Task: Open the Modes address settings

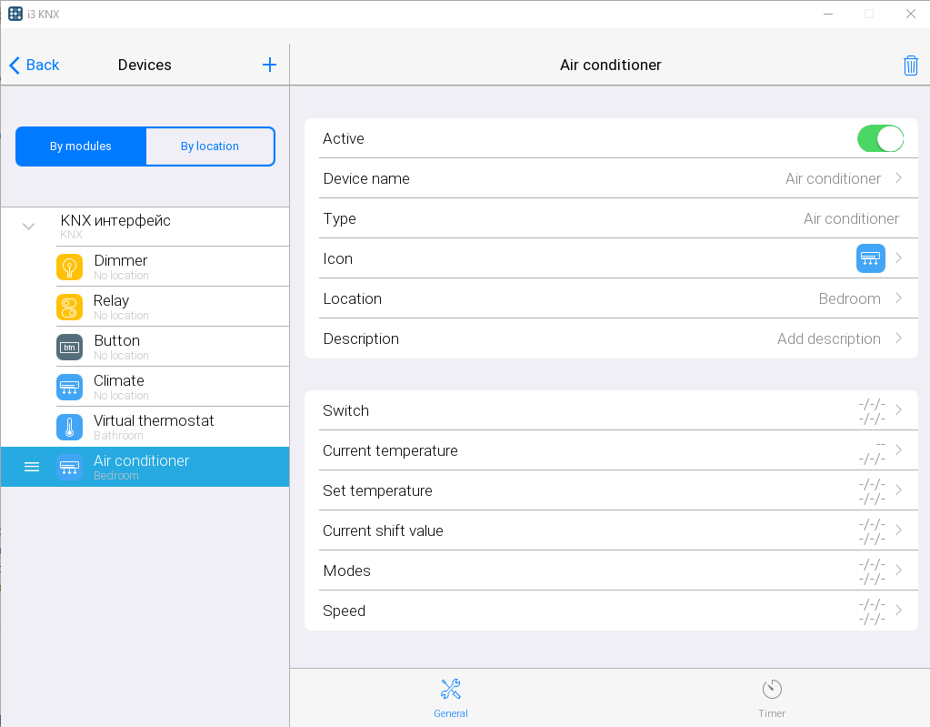Action: click(611, 570)
